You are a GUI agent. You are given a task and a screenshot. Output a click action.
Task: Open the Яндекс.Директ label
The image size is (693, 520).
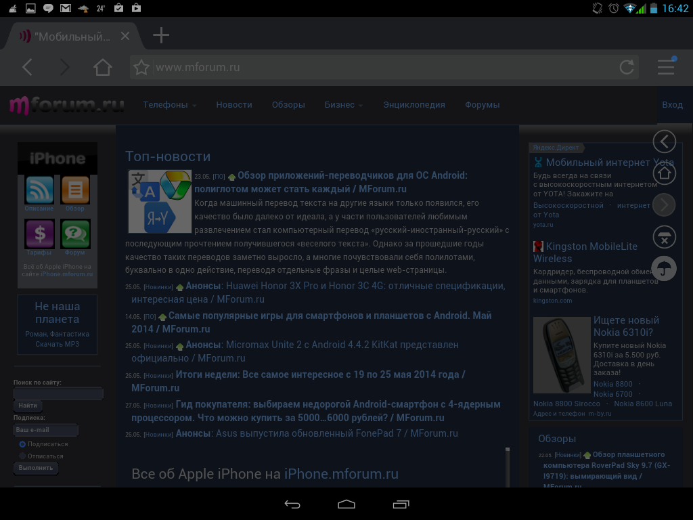556,148
